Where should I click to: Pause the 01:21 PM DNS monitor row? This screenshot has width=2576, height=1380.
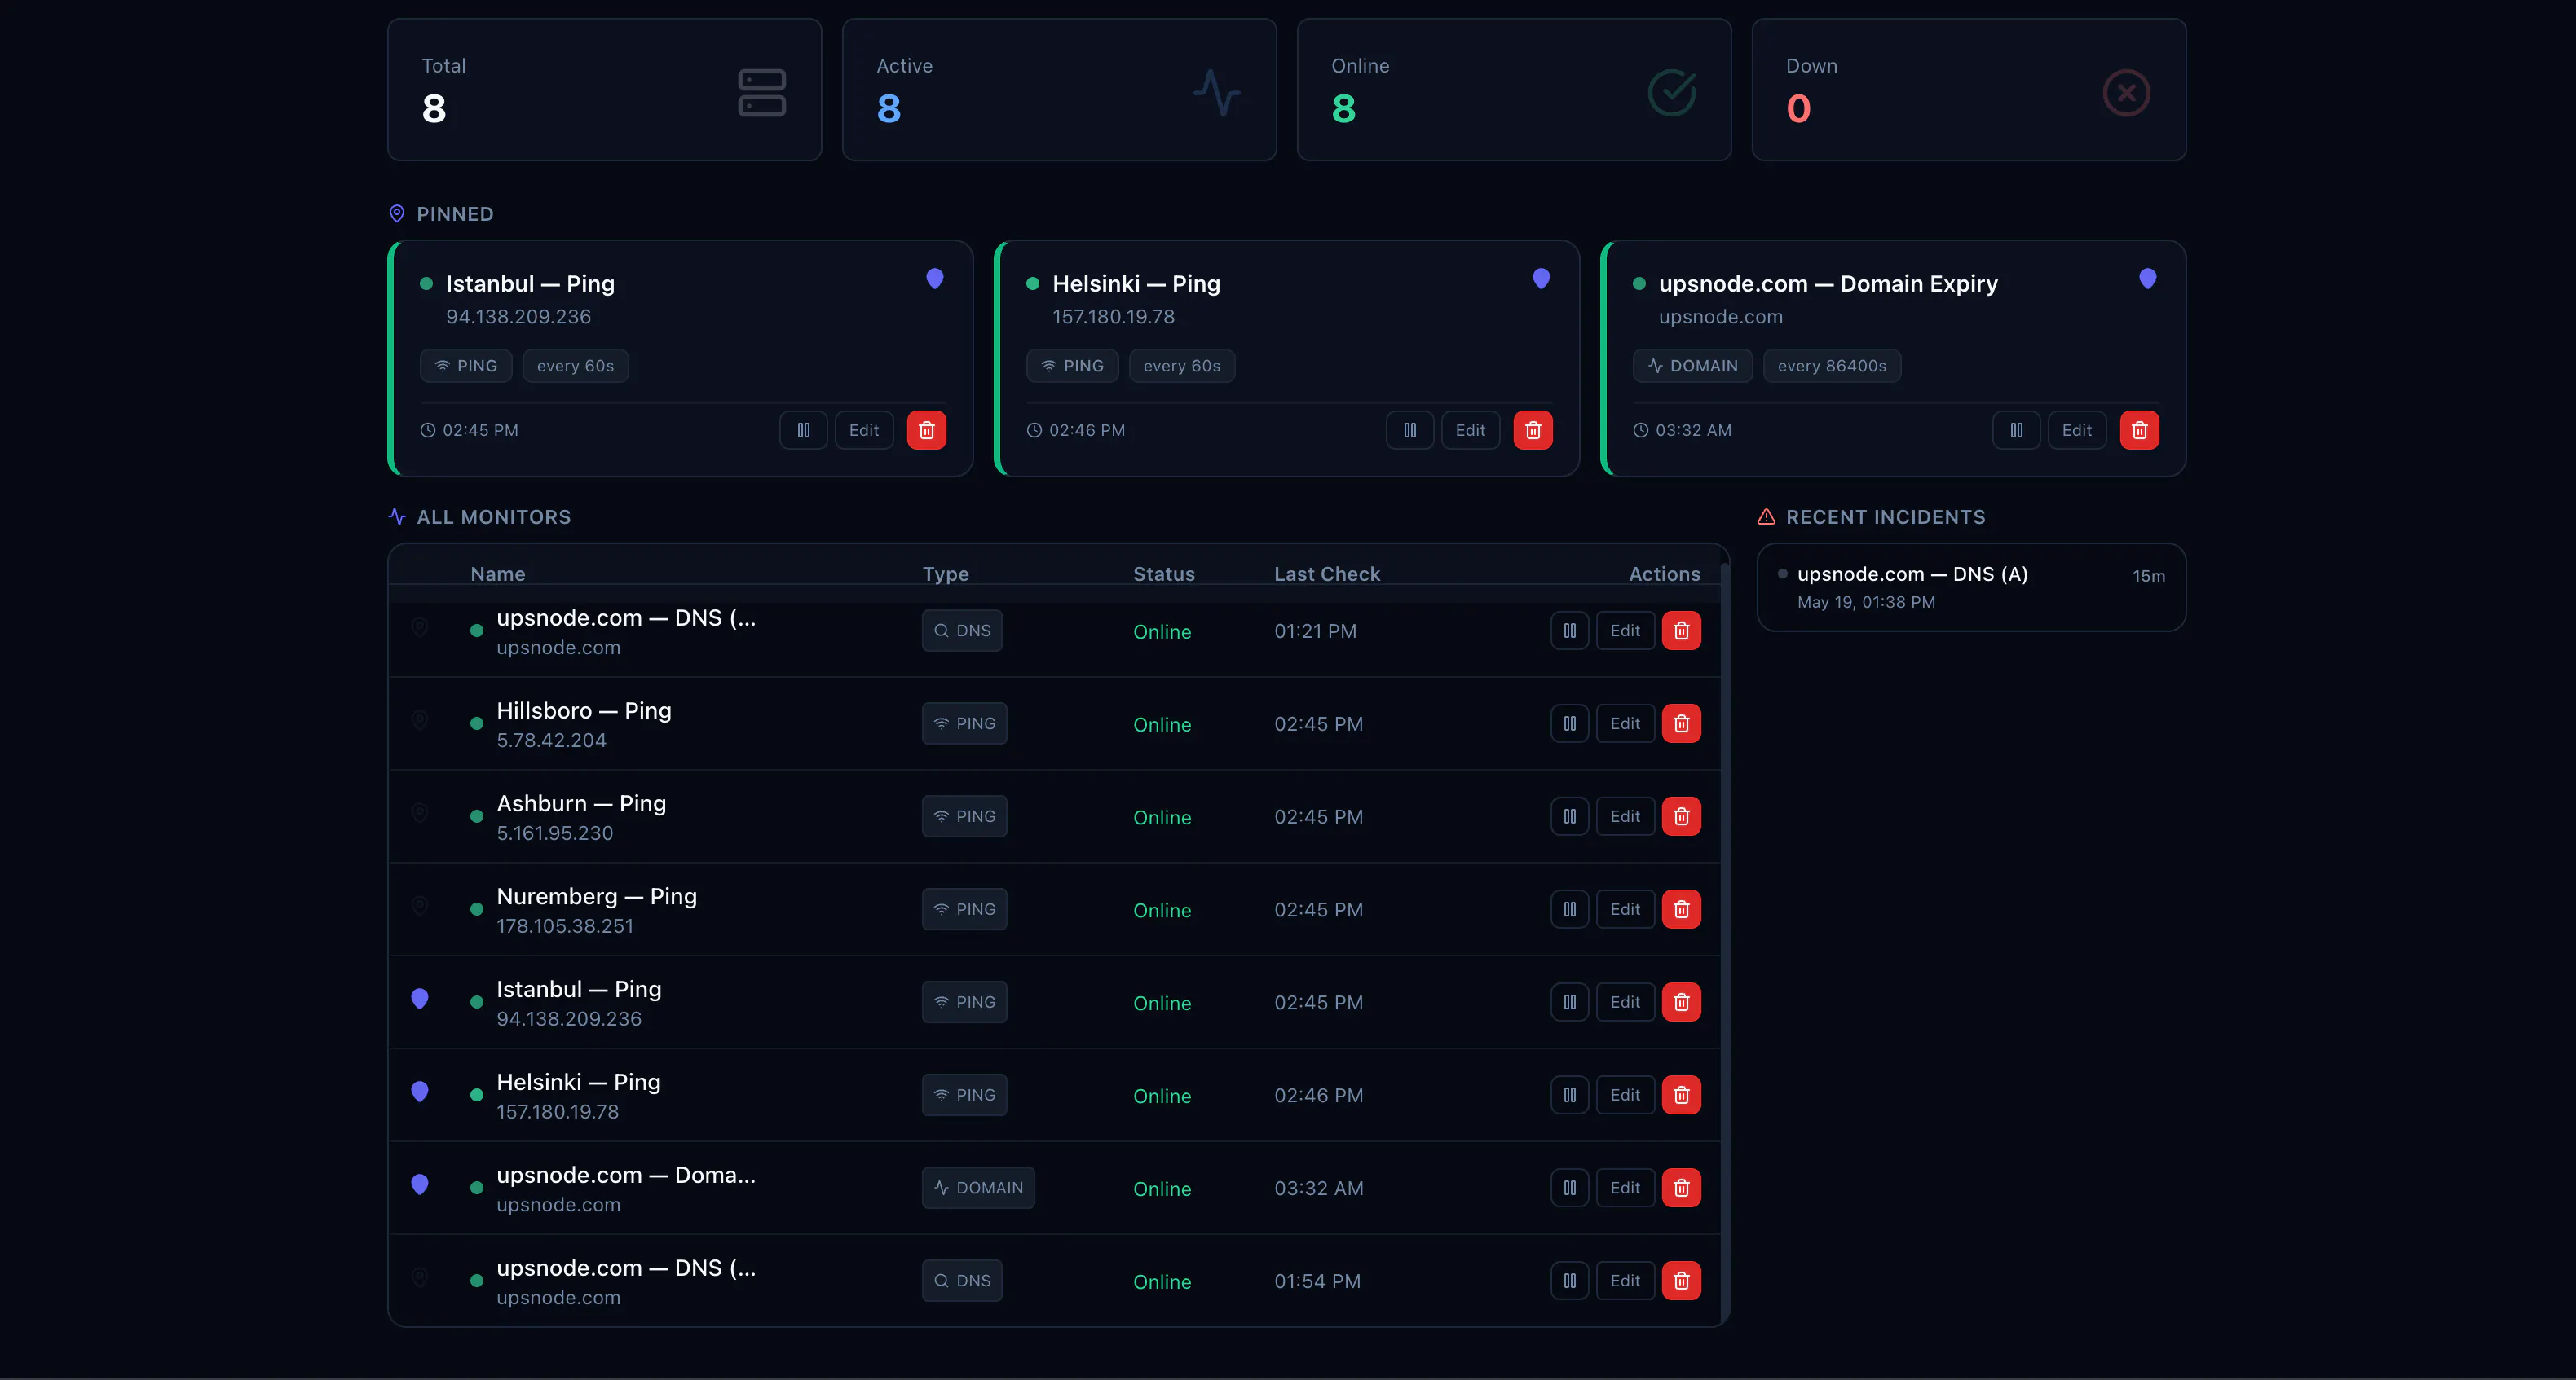(1570, 631)
